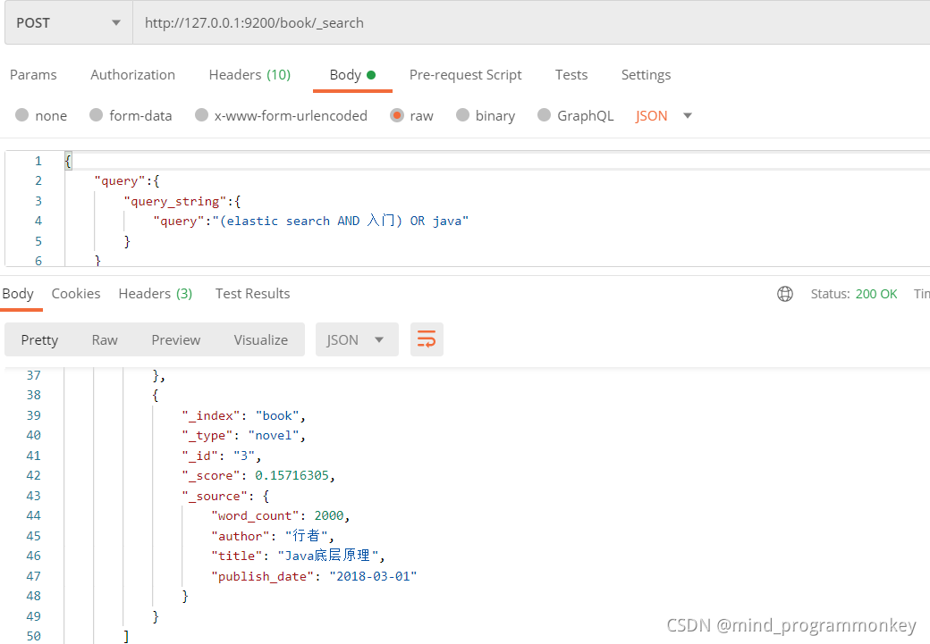The height and width of the screenshot is (644, 930).
Task: Toggle the wrap lines icon
Action: coord(427,340)
